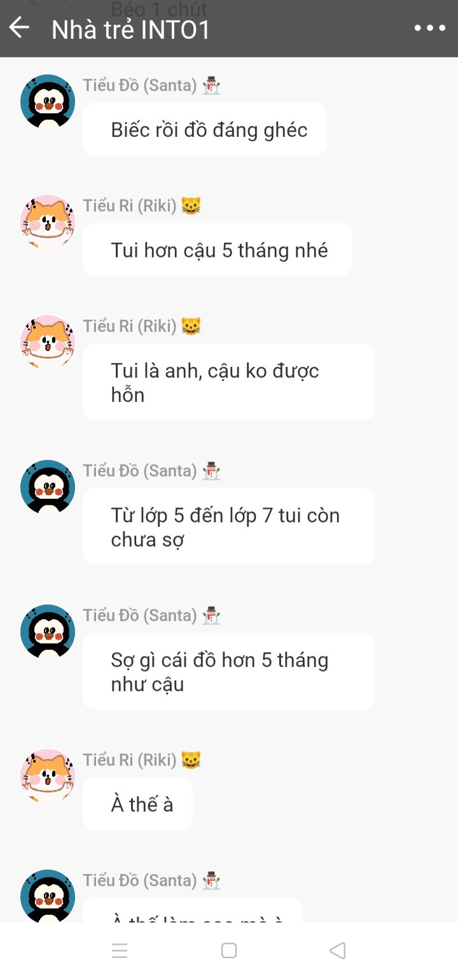Tap the back arrow in header
Screen dimensions: 458x978
pos(19,28)
